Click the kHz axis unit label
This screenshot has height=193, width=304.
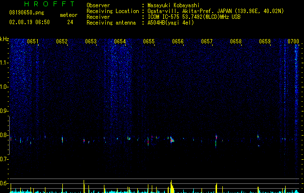4,39
